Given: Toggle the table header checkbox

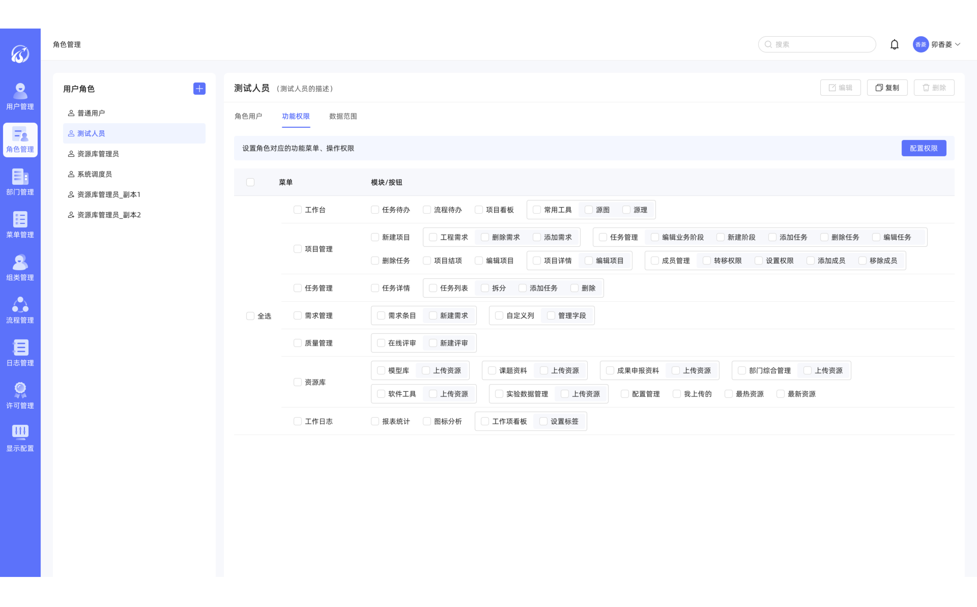Looking at the screenshot, I should click(250, 182).
